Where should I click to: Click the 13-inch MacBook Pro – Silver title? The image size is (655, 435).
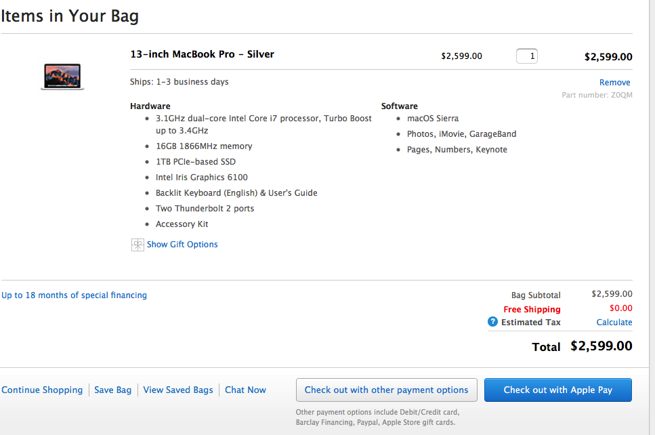(202, 54)
